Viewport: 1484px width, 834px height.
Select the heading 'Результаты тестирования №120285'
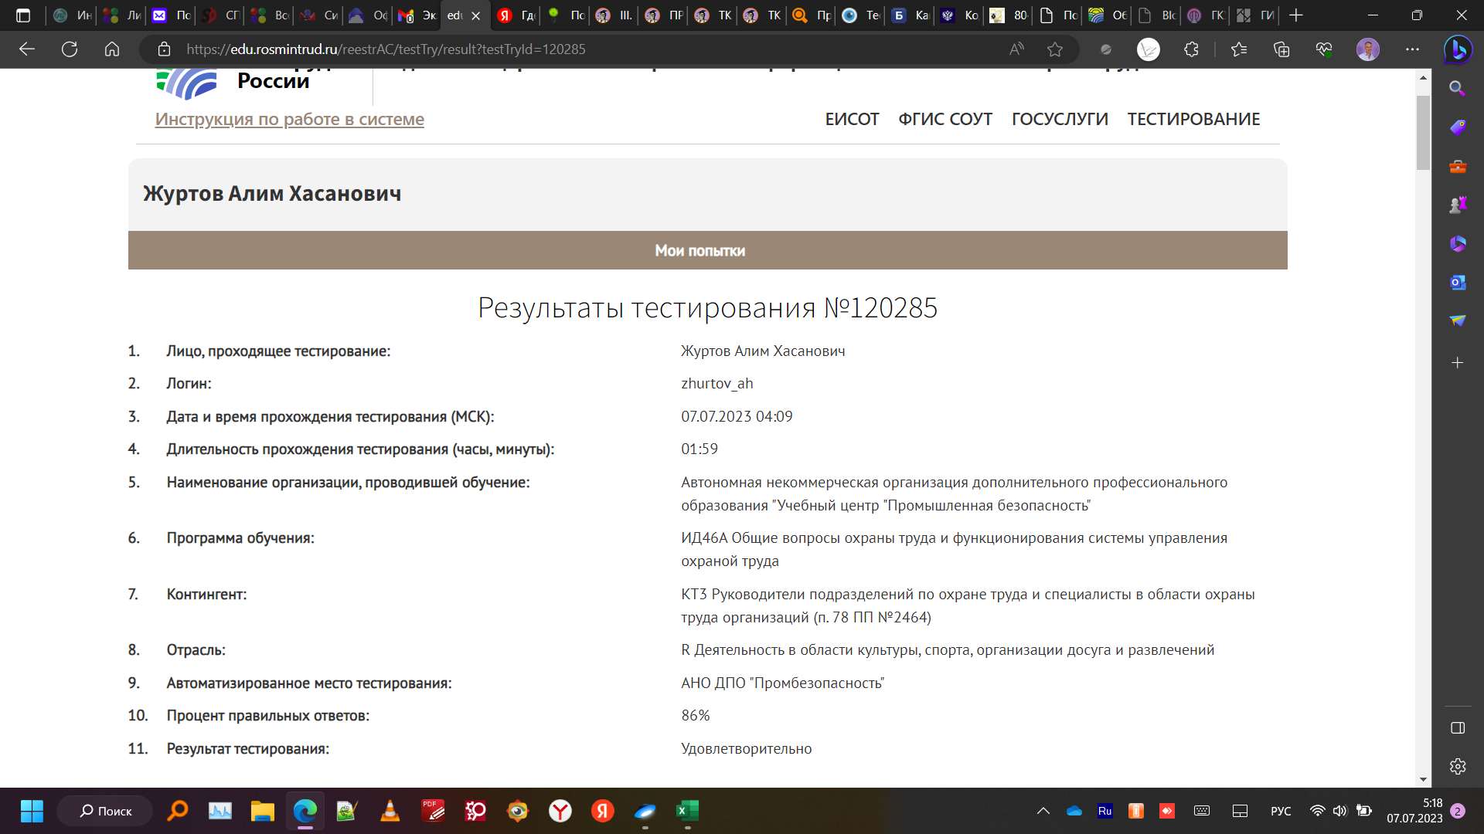coord(707,307)
